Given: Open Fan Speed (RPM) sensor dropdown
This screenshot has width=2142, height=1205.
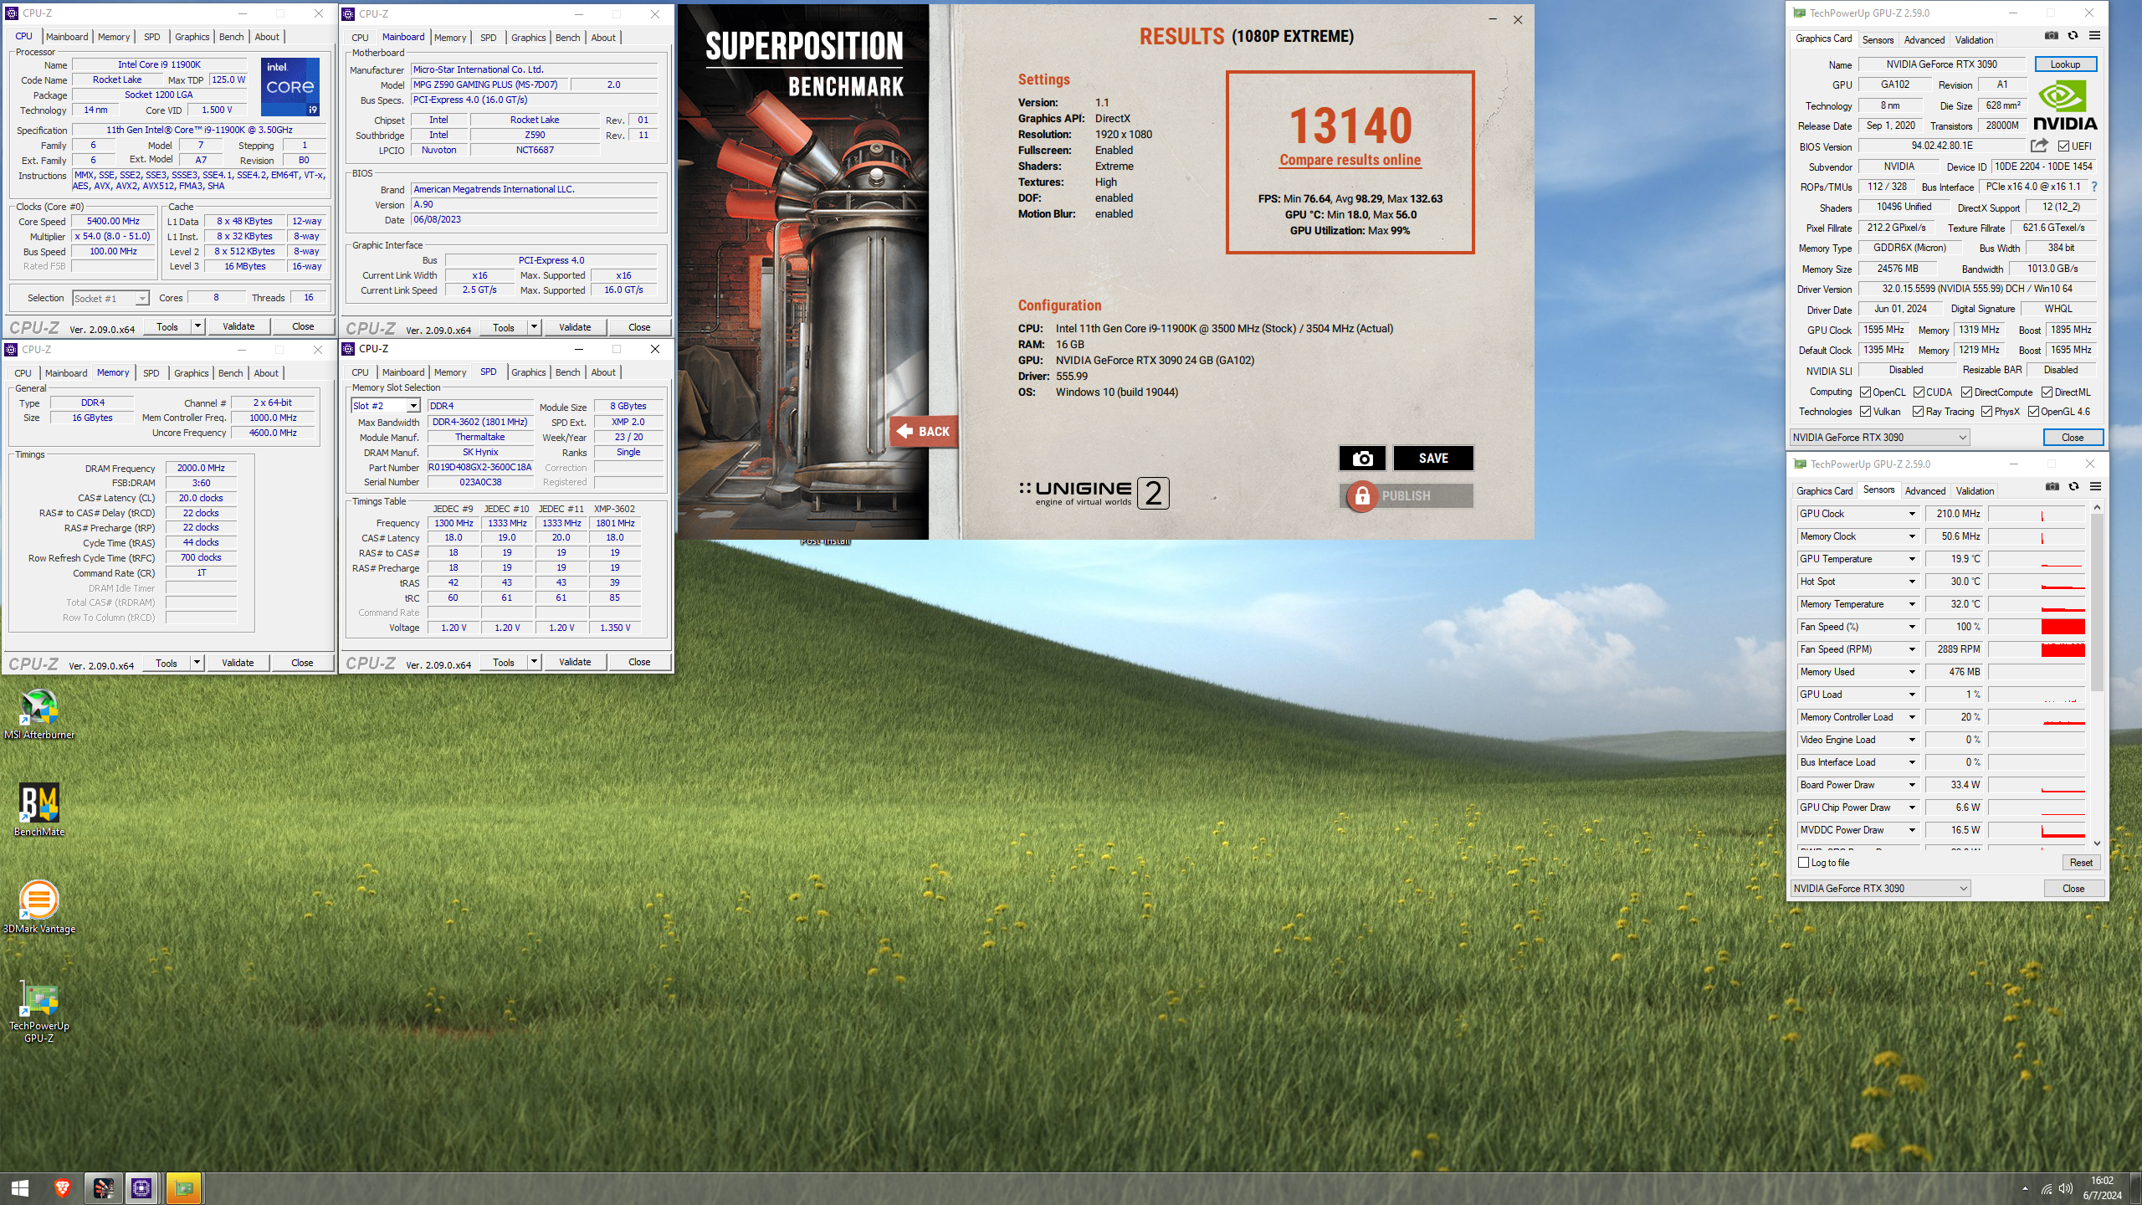Looking at the screenshot, I should coord(1912,649).
